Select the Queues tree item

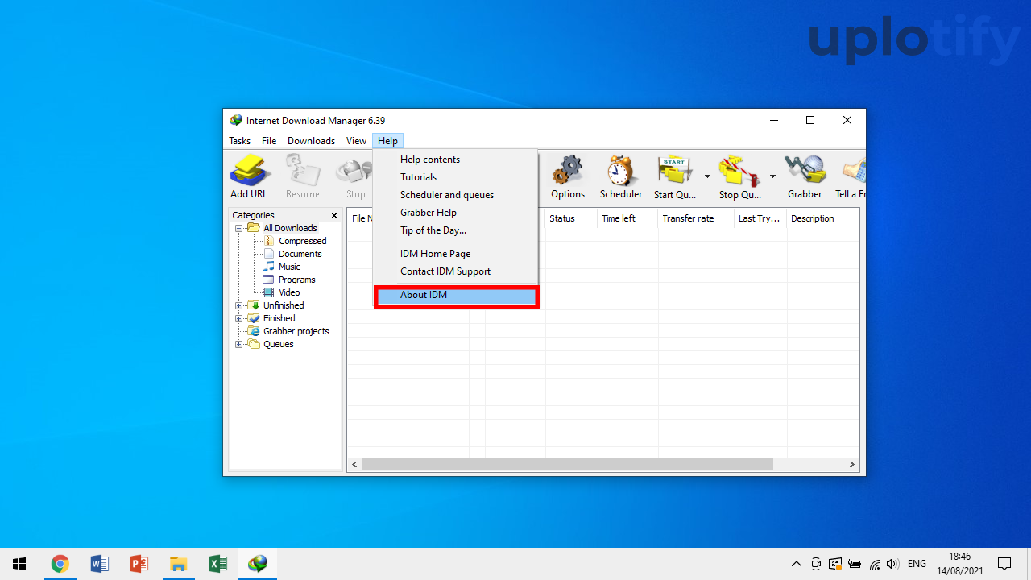(x=278, y=344)
